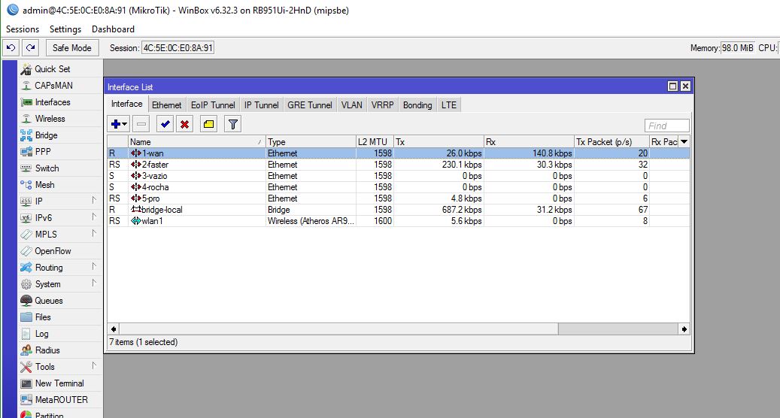Viewport: 780px width, 418px height.
Task: Sort by the Tx column header
Action: (439, 141)
